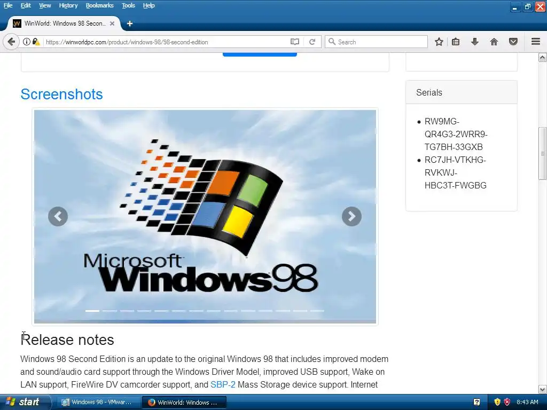Go to the Home page icon
This screenshot has width=547, height=410.
pos(494,42)
